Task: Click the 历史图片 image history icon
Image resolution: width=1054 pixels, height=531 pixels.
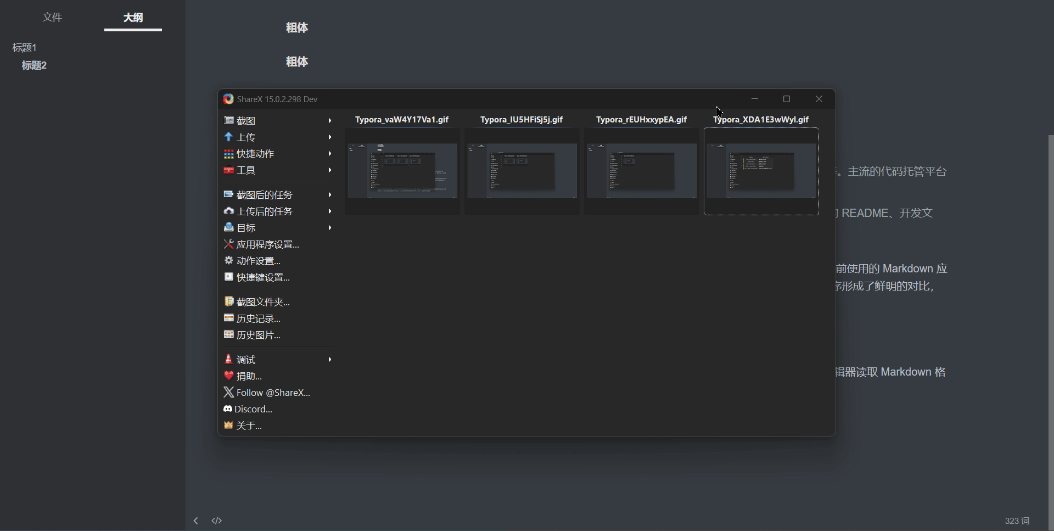Action: (229, 334)
